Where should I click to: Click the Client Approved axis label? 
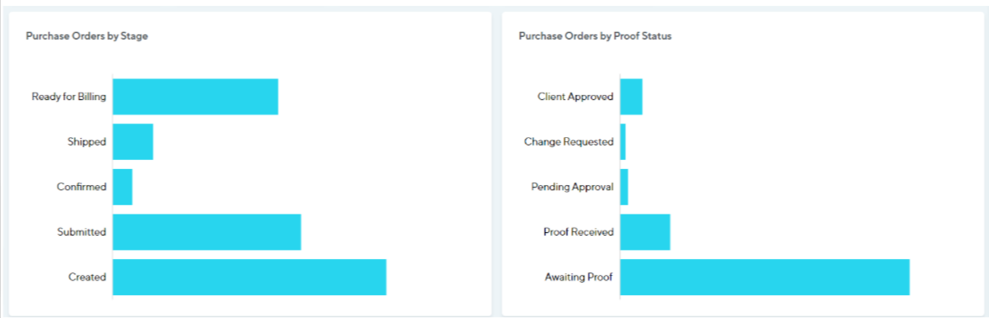576,97
